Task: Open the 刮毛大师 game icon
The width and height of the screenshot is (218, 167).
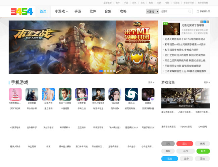Action: coord(48,94)
